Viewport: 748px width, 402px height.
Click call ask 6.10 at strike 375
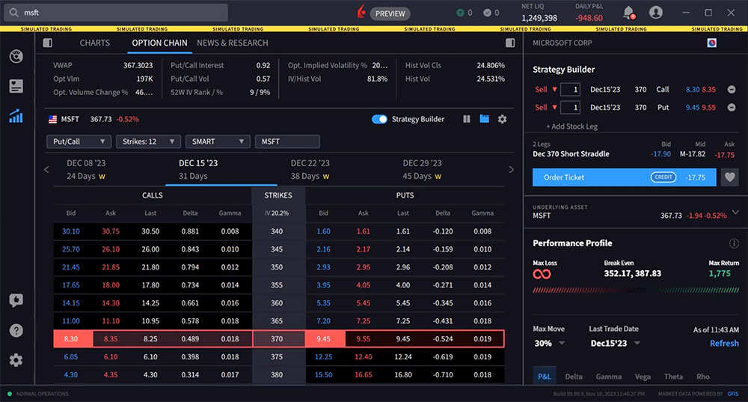111,356
